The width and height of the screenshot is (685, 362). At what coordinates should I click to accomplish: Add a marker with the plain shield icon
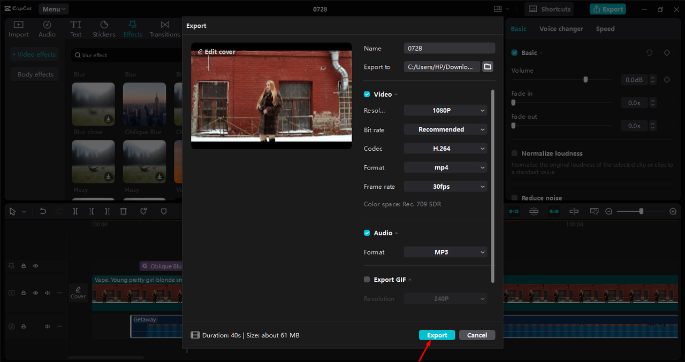164,212
